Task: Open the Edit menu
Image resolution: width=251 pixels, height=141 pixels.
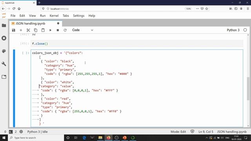Action: (x=22, y=16)
